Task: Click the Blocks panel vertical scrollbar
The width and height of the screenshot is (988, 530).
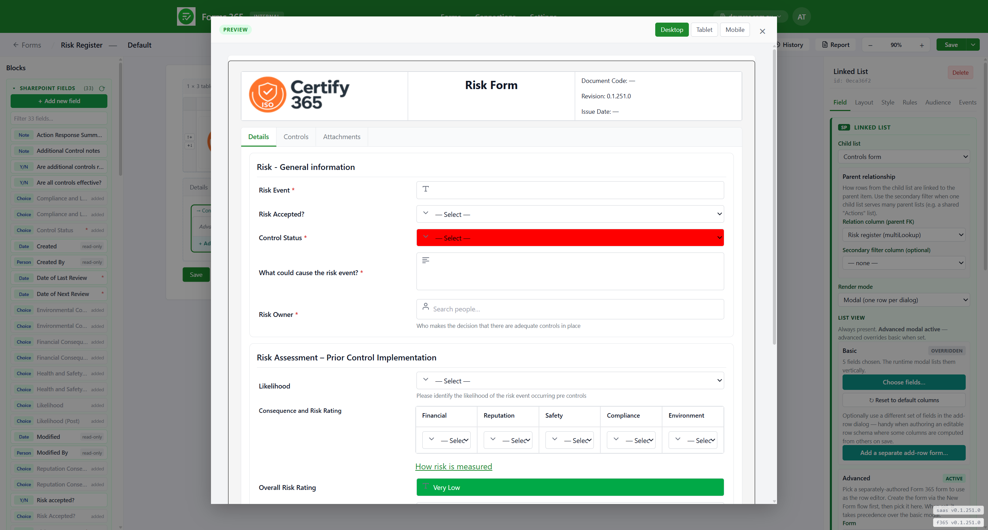Action: (x=120, y=119)
